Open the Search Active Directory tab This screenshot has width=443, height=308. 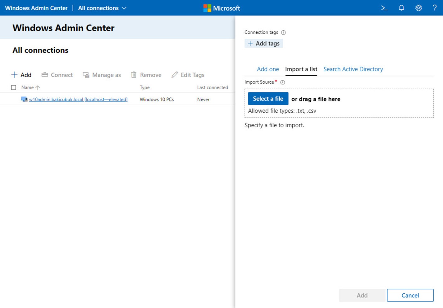(x=353, y=69)
